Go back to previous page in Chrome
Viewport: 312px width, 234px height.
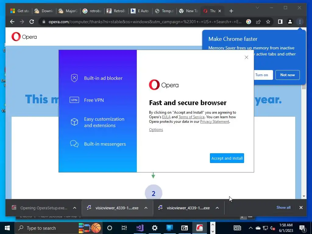(12, 22)
